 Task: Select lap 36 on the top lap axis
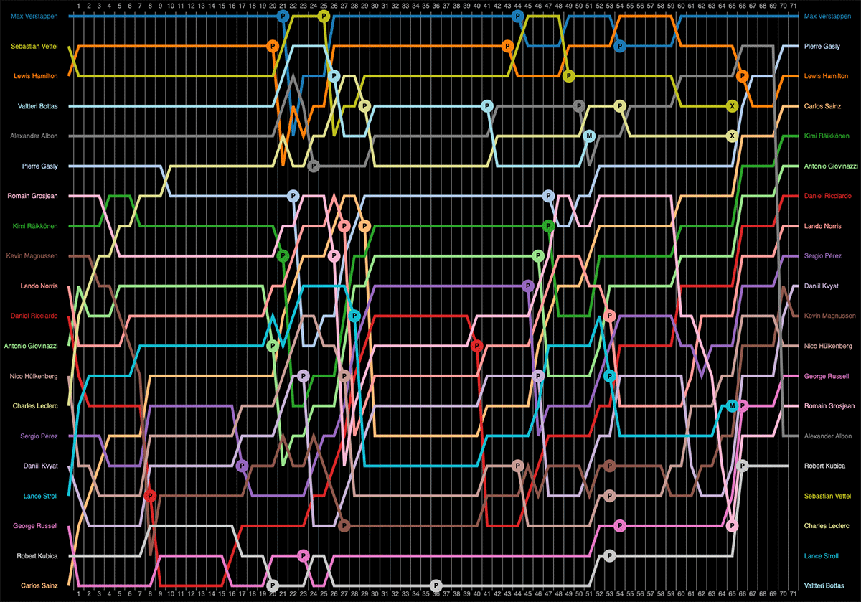[x=436, y=5]
